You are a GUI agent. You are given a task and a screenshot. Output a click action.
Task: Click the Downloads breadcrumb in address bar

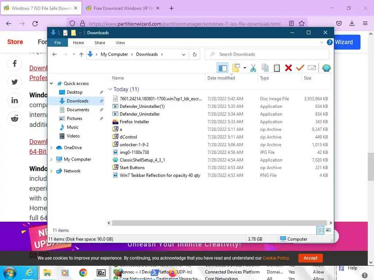pos(147,54)
